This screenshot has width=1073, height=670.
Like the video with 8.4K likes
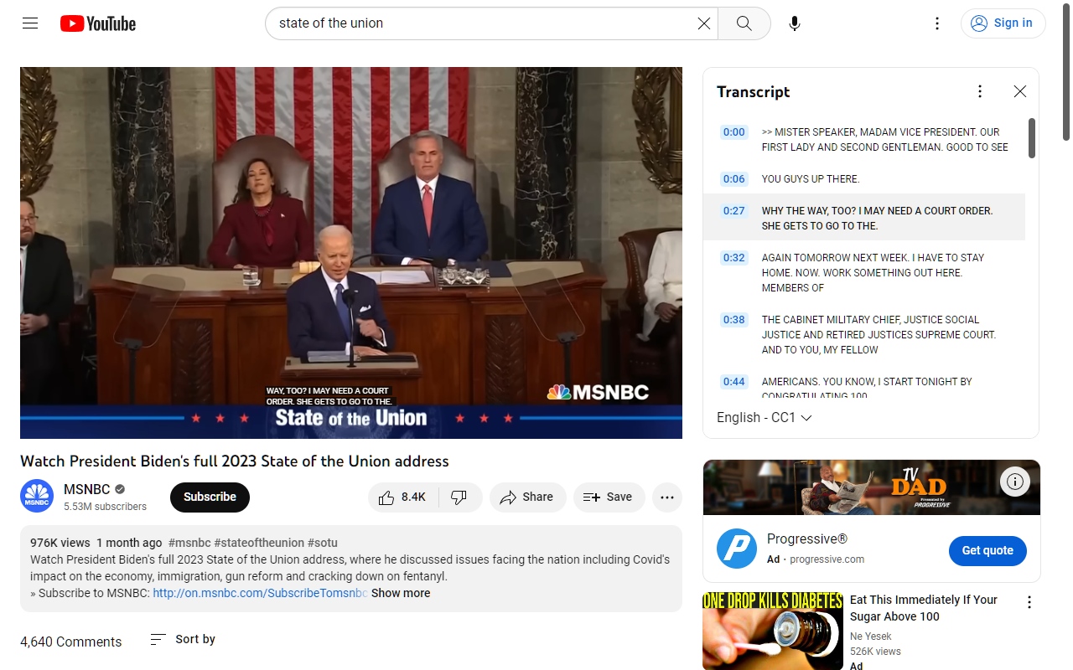pos(402,497)
